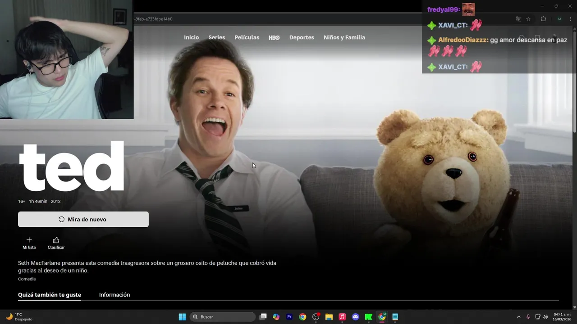The width and height of the screenshot is (577, 324).
Task: Open network settings tray icon
Action: [x=538, y=317]
